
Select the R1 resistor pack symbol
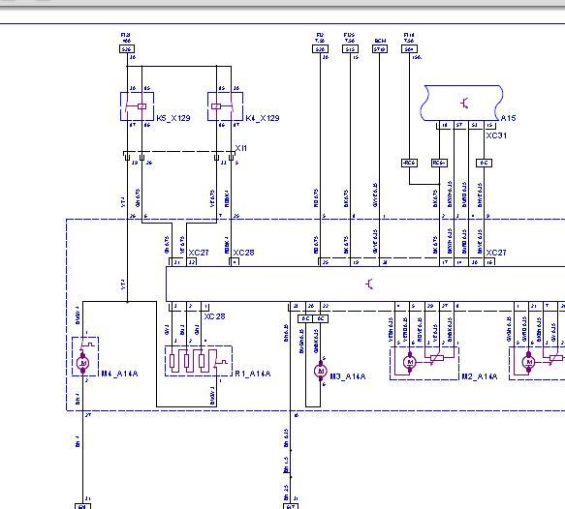[x=198, y=361]
